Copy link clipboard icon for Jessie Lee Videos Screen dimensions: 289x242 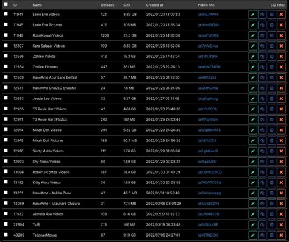tap(262, 99)
